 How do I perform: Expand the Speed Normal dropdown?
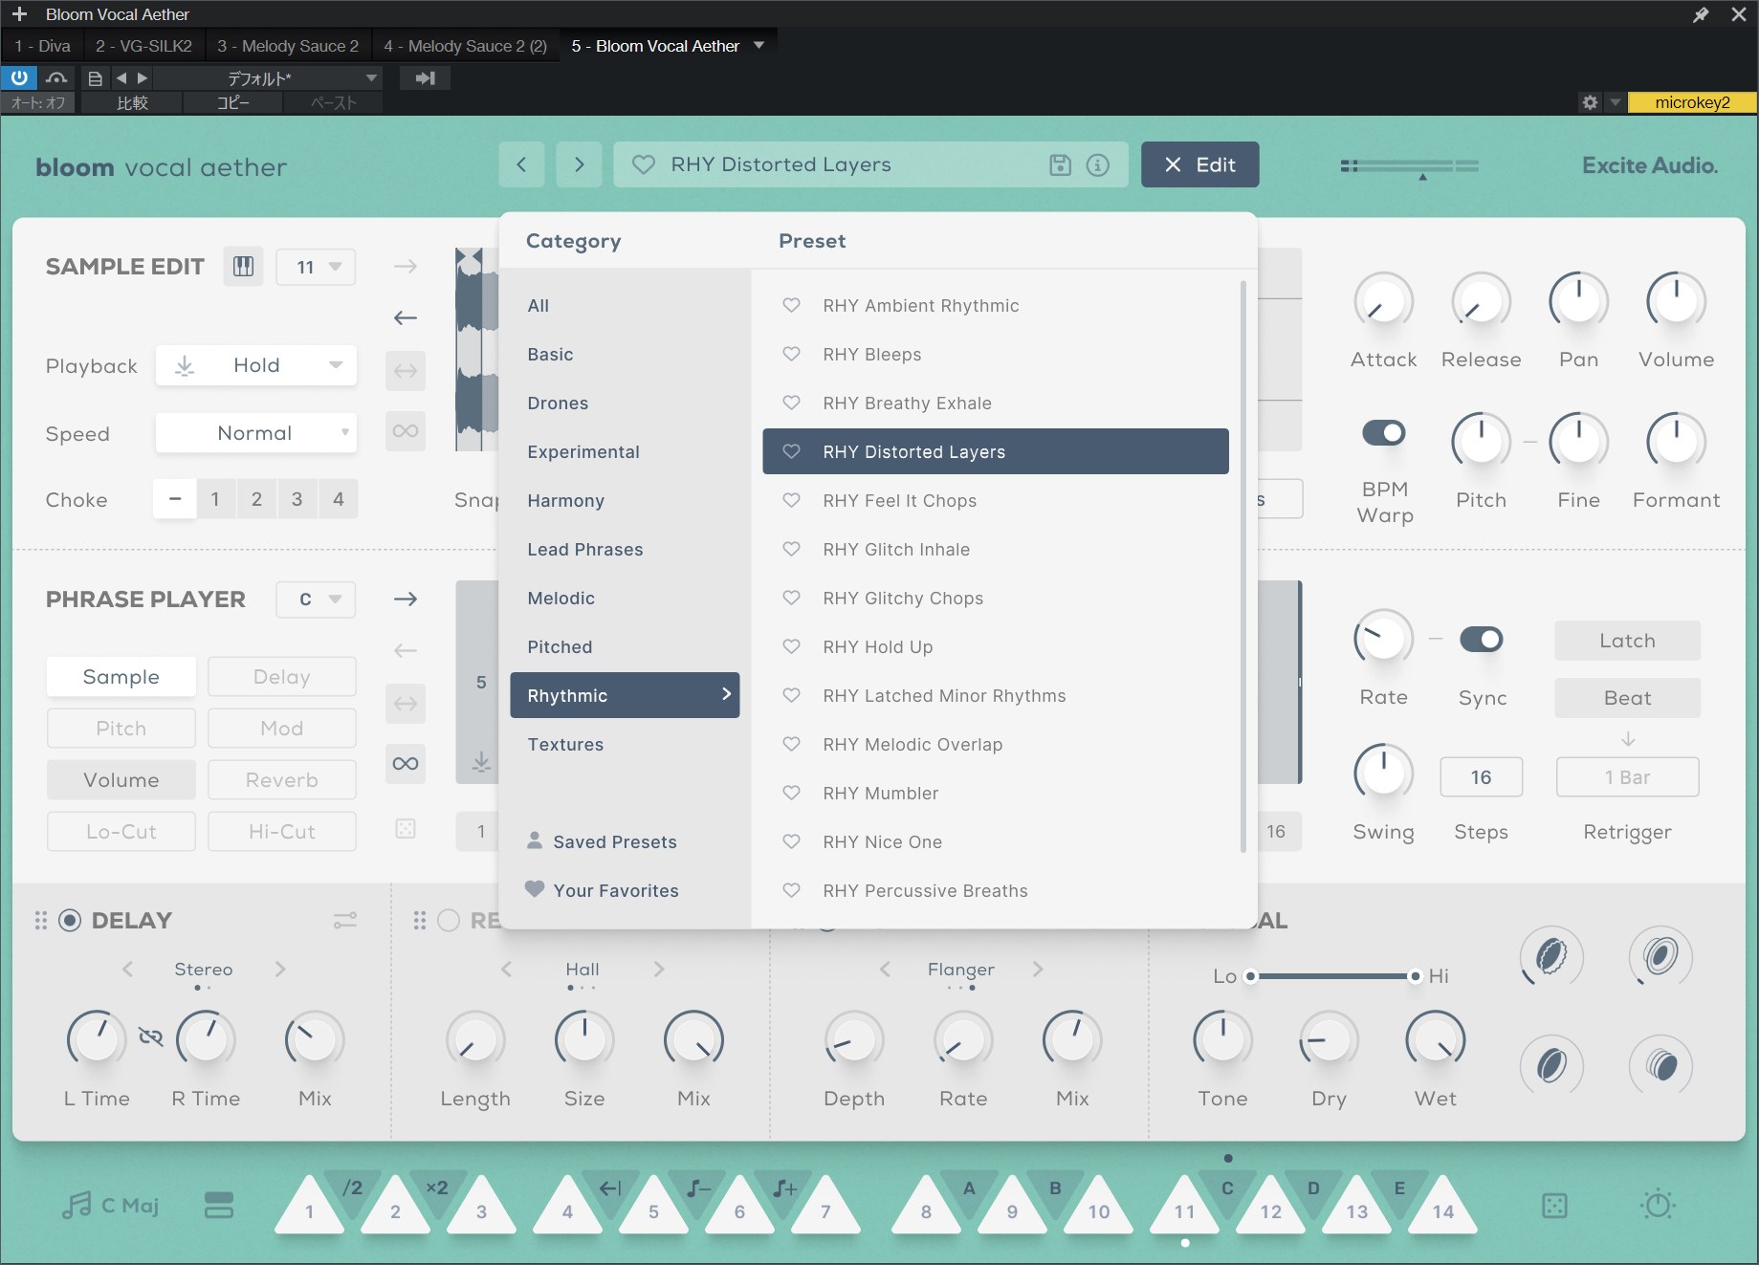point(256,433)
